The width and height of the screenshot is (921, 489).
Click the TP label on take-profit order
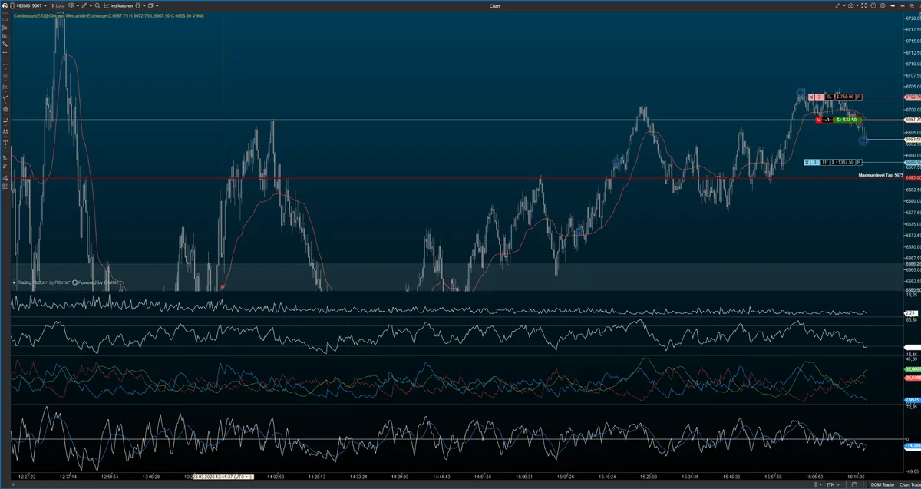(x=825, y=162)
